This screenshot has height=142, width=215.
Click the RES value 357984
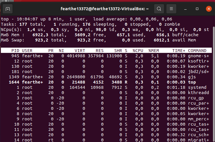(x=96, y=56)
